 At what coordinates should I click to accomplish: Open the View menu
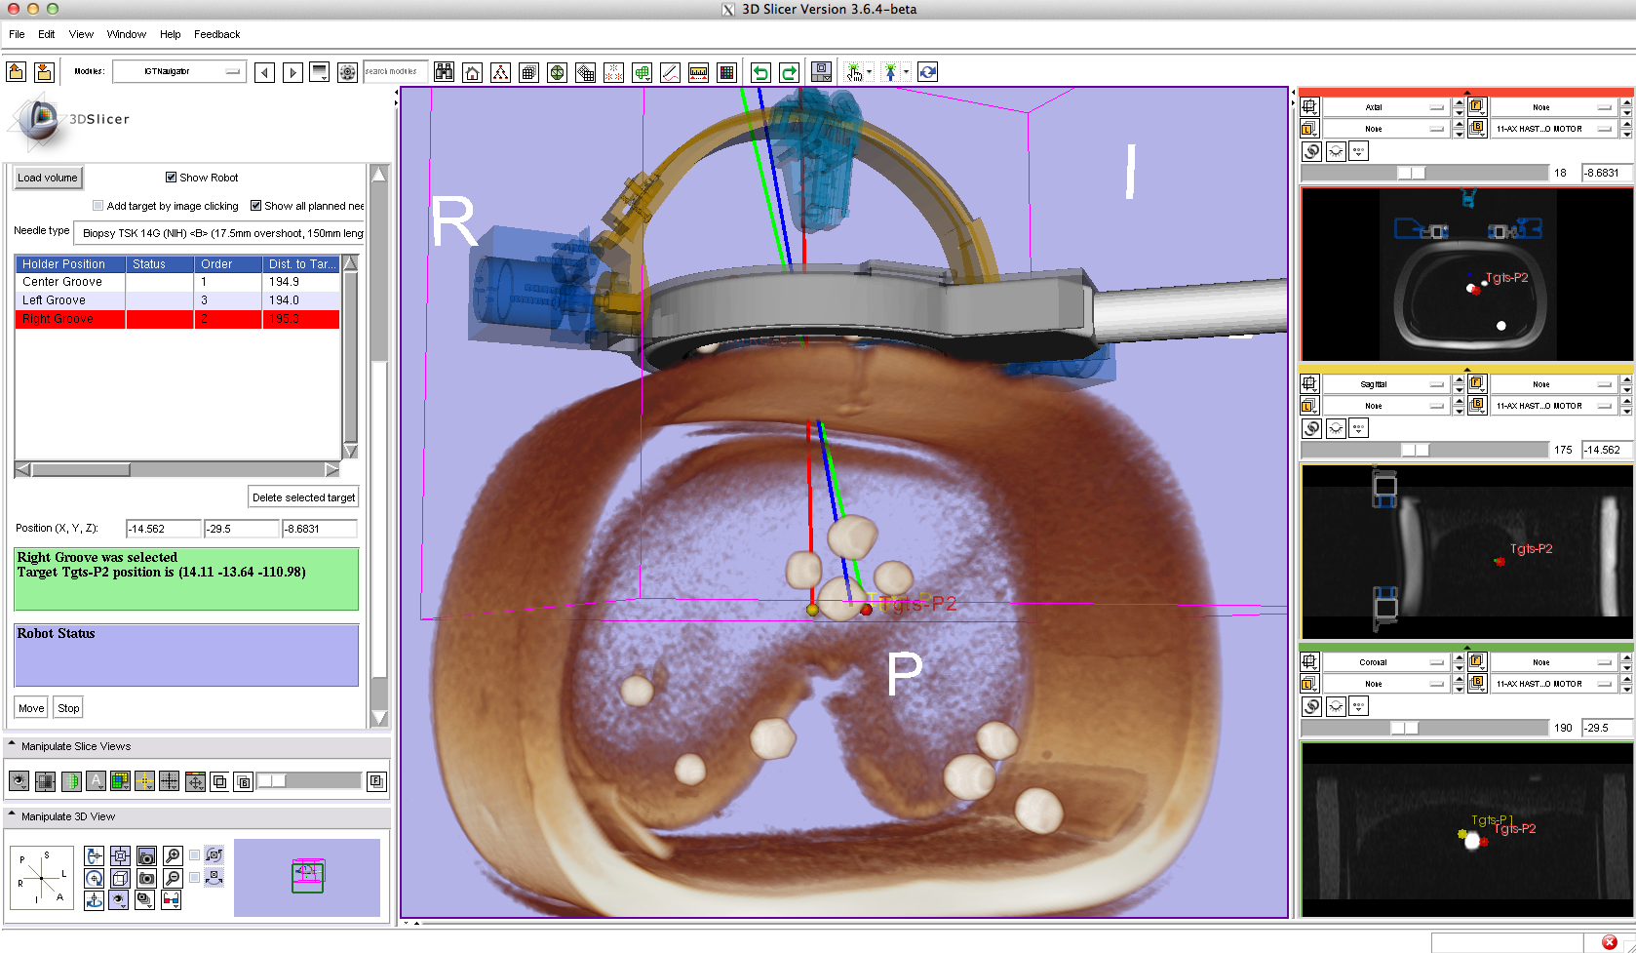[81, 34]
